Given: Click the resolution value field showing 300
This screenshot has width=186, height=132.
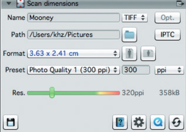Looking at the screenshot, I should 136,70.
